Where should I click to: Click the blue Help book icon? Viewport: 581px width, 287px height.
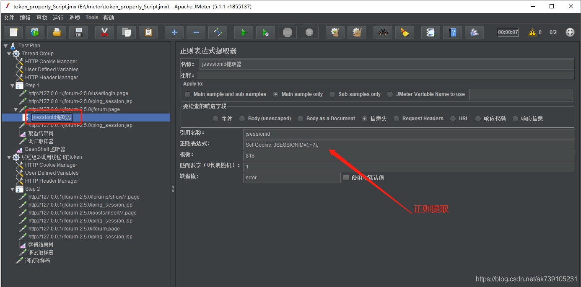point(452,32)
